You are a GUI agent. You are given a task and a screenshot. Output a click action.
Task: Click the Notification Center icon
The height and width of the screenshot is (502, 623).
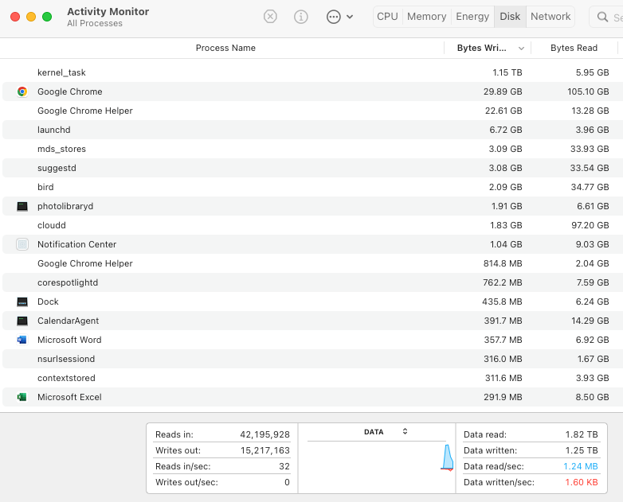pos(22,244)
